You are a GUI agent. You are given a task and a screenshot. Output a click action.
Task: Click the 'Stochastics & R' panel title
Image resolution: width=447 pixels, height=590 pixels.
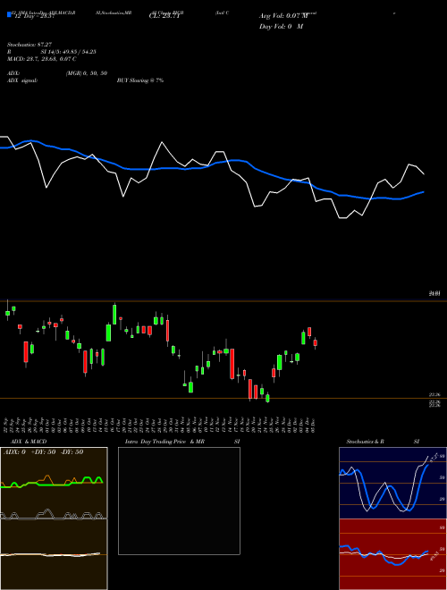click(x=365, y=442)
